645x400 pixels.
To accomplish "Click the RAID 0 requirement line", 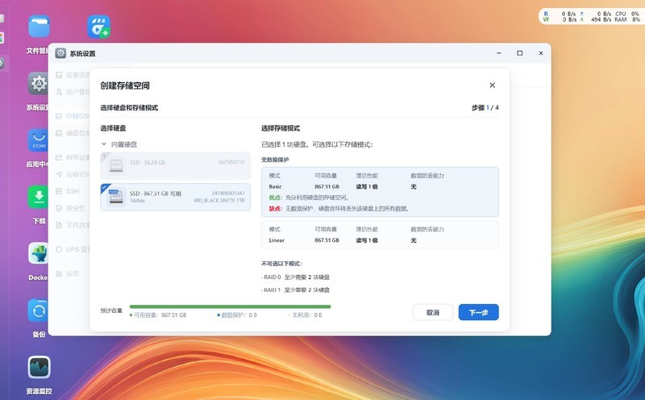I will coord(295,277).
